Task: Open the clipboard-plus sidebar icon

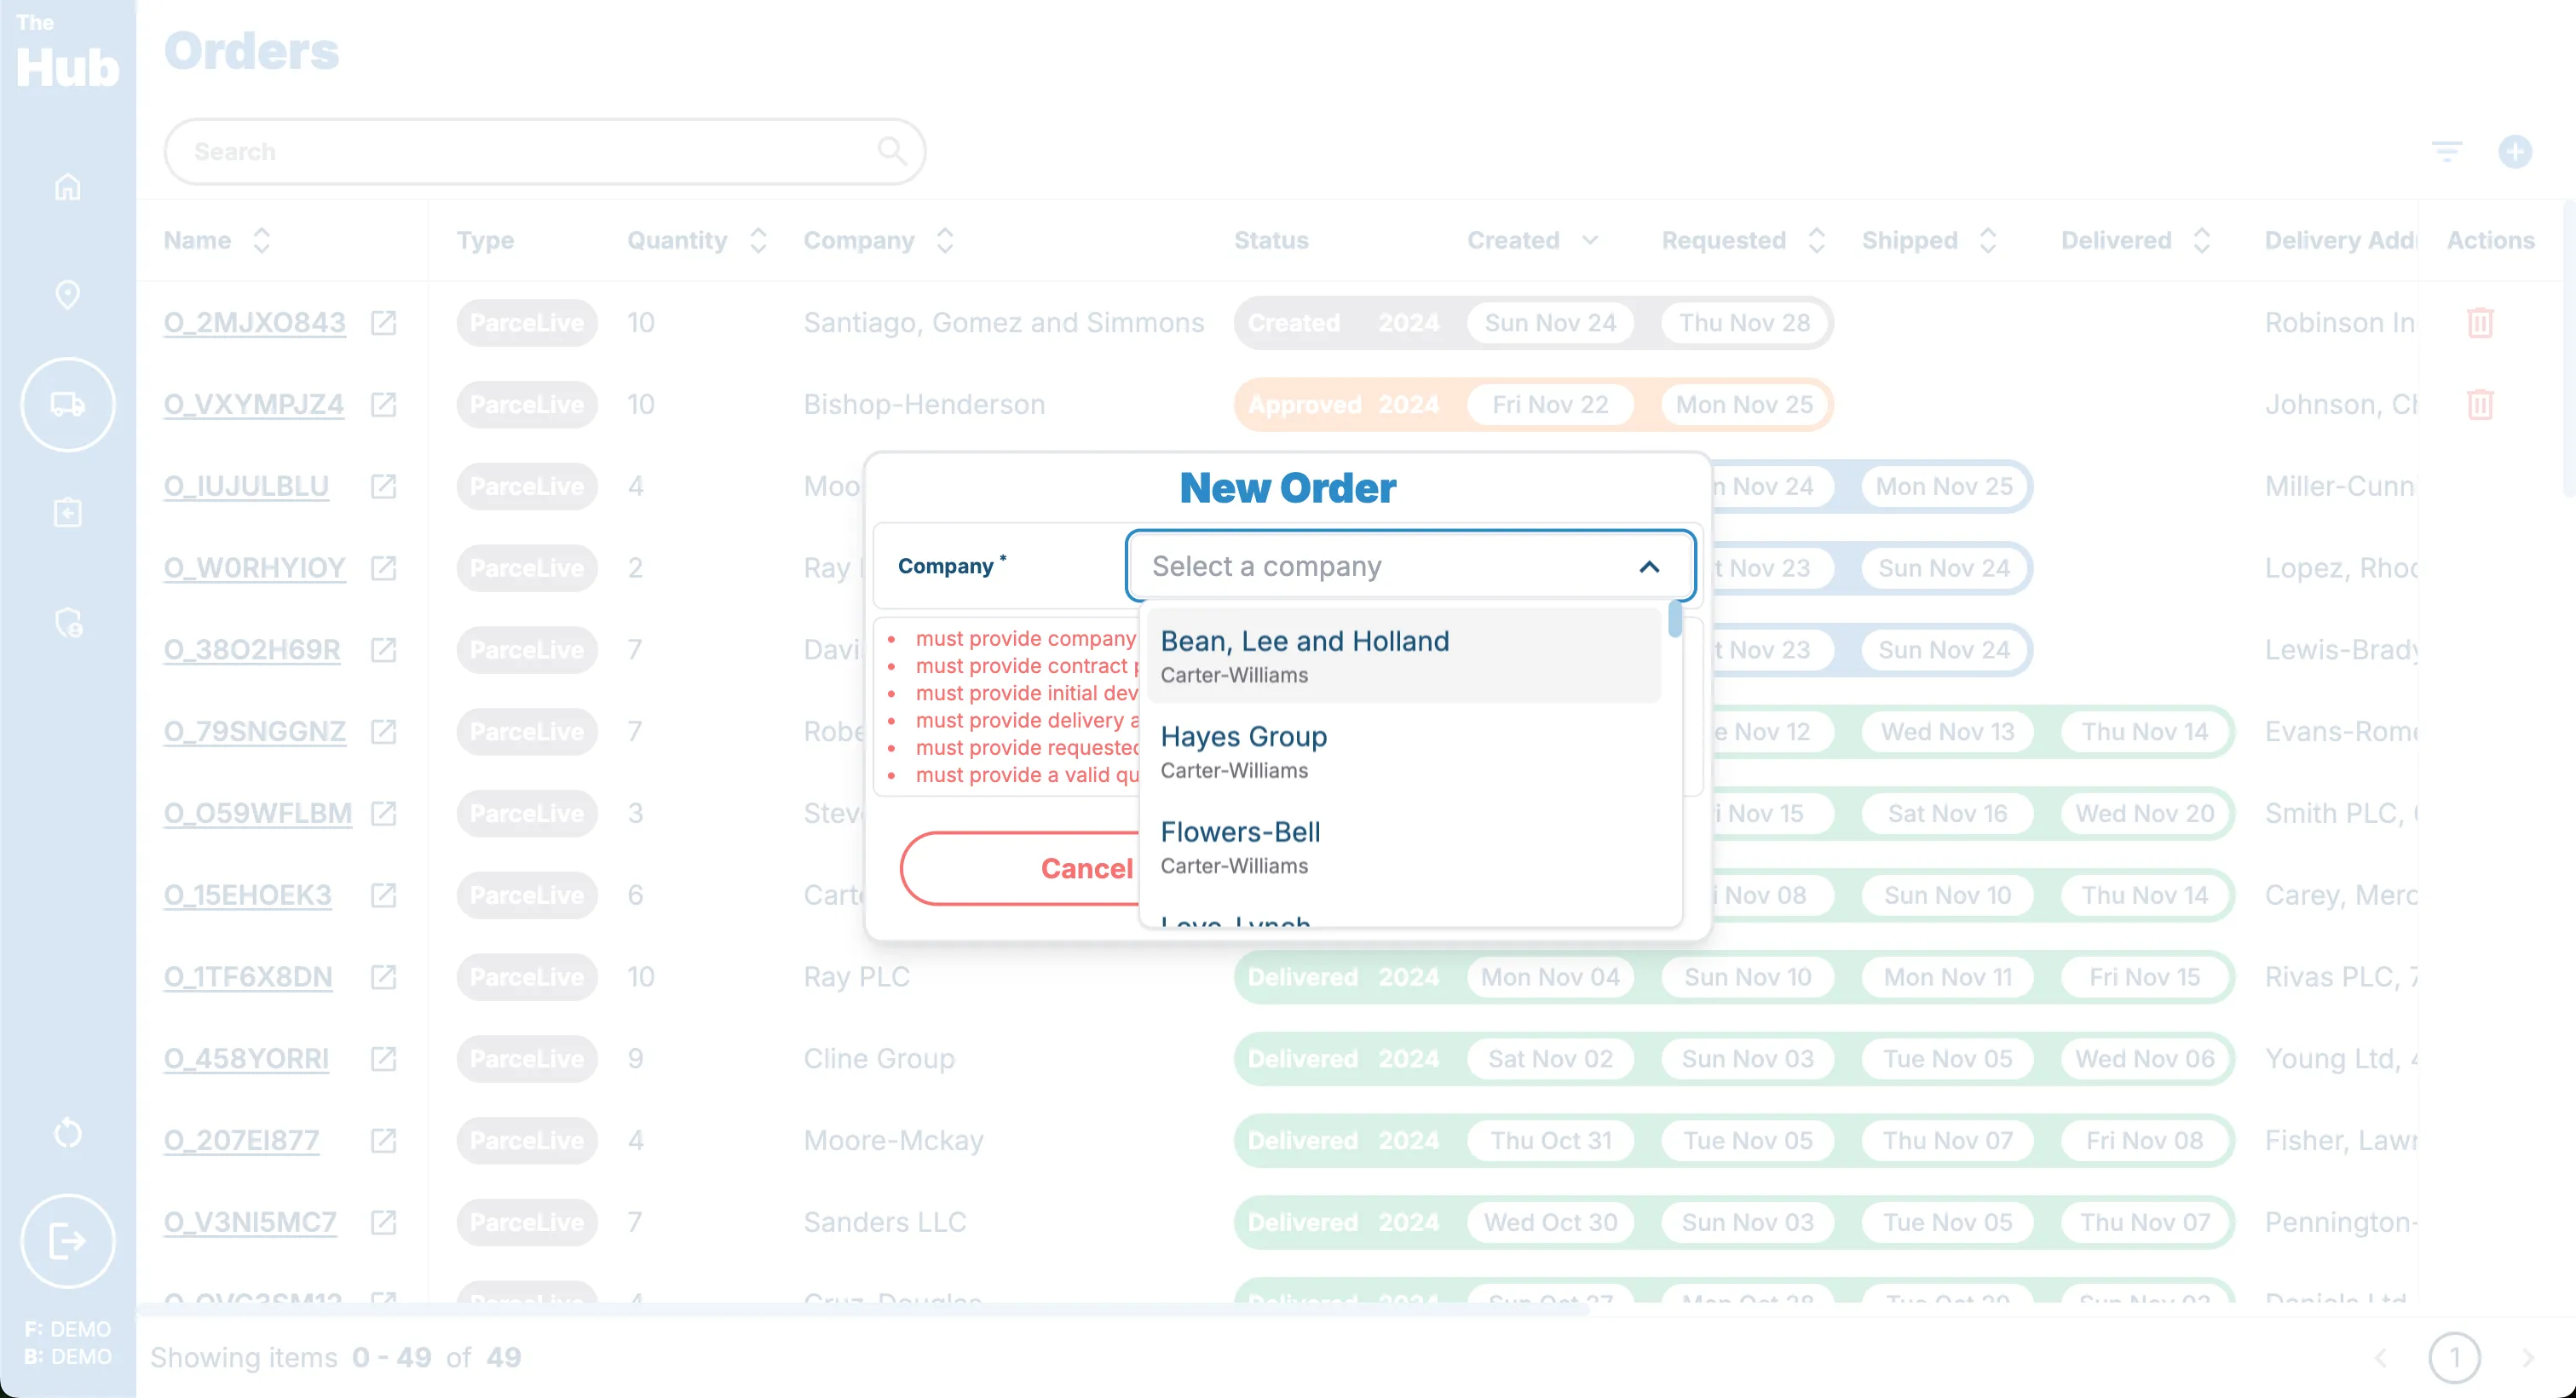Action: [67, 512]
